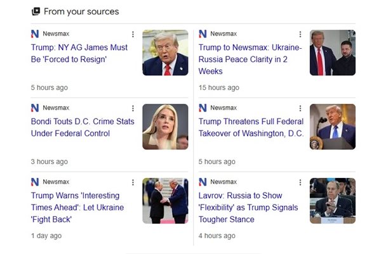This screenshot has width=381, height=254.
Task: Read 'Bondi Touts D.C. Crime Stats' article
Action: point(83,127)
